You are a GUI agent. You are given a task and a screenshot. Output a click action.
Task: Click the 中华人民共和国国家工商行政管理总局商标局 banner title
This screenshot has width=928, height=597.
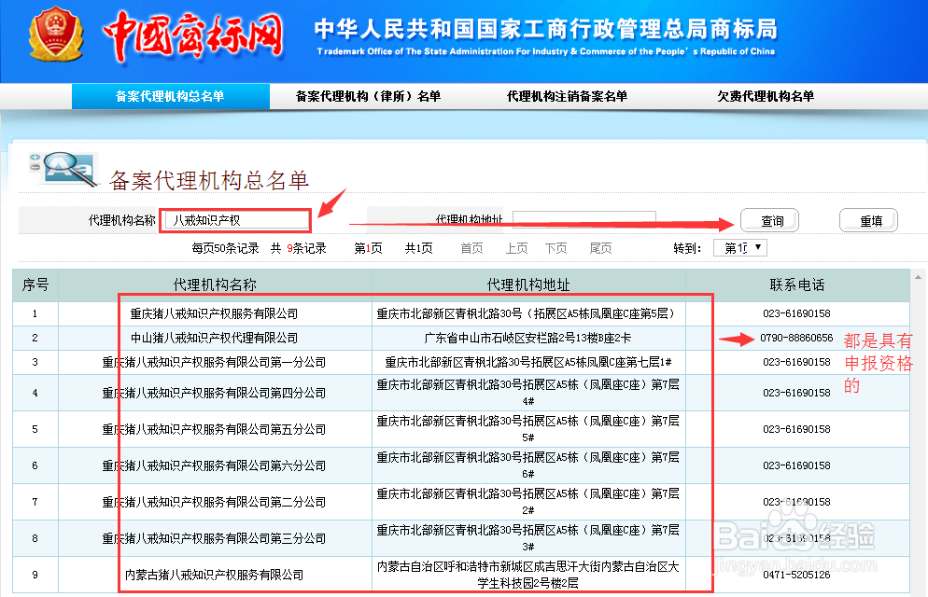[x=545, y=28]
